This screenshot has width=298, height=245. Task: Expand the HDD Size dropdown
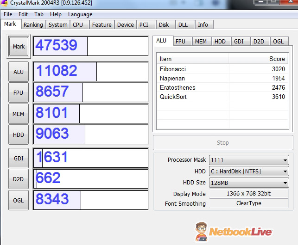coord(249,183)
